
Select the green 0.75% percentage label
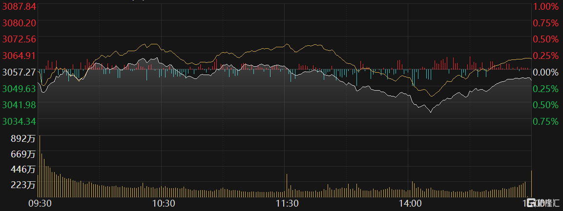tap(546, 121)
